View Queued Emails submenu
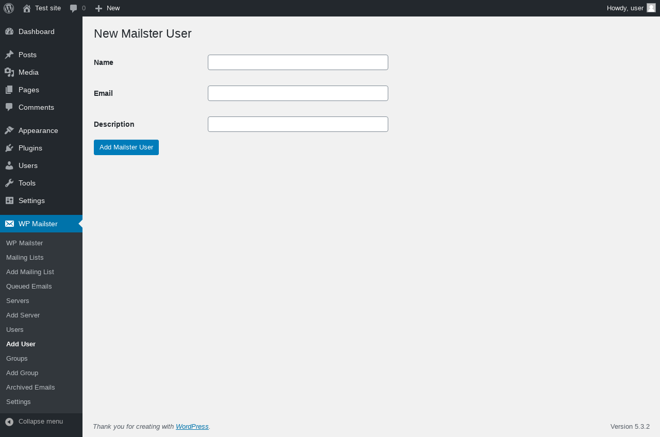Viewport: 660px width, 437px height. pos(29,286)
